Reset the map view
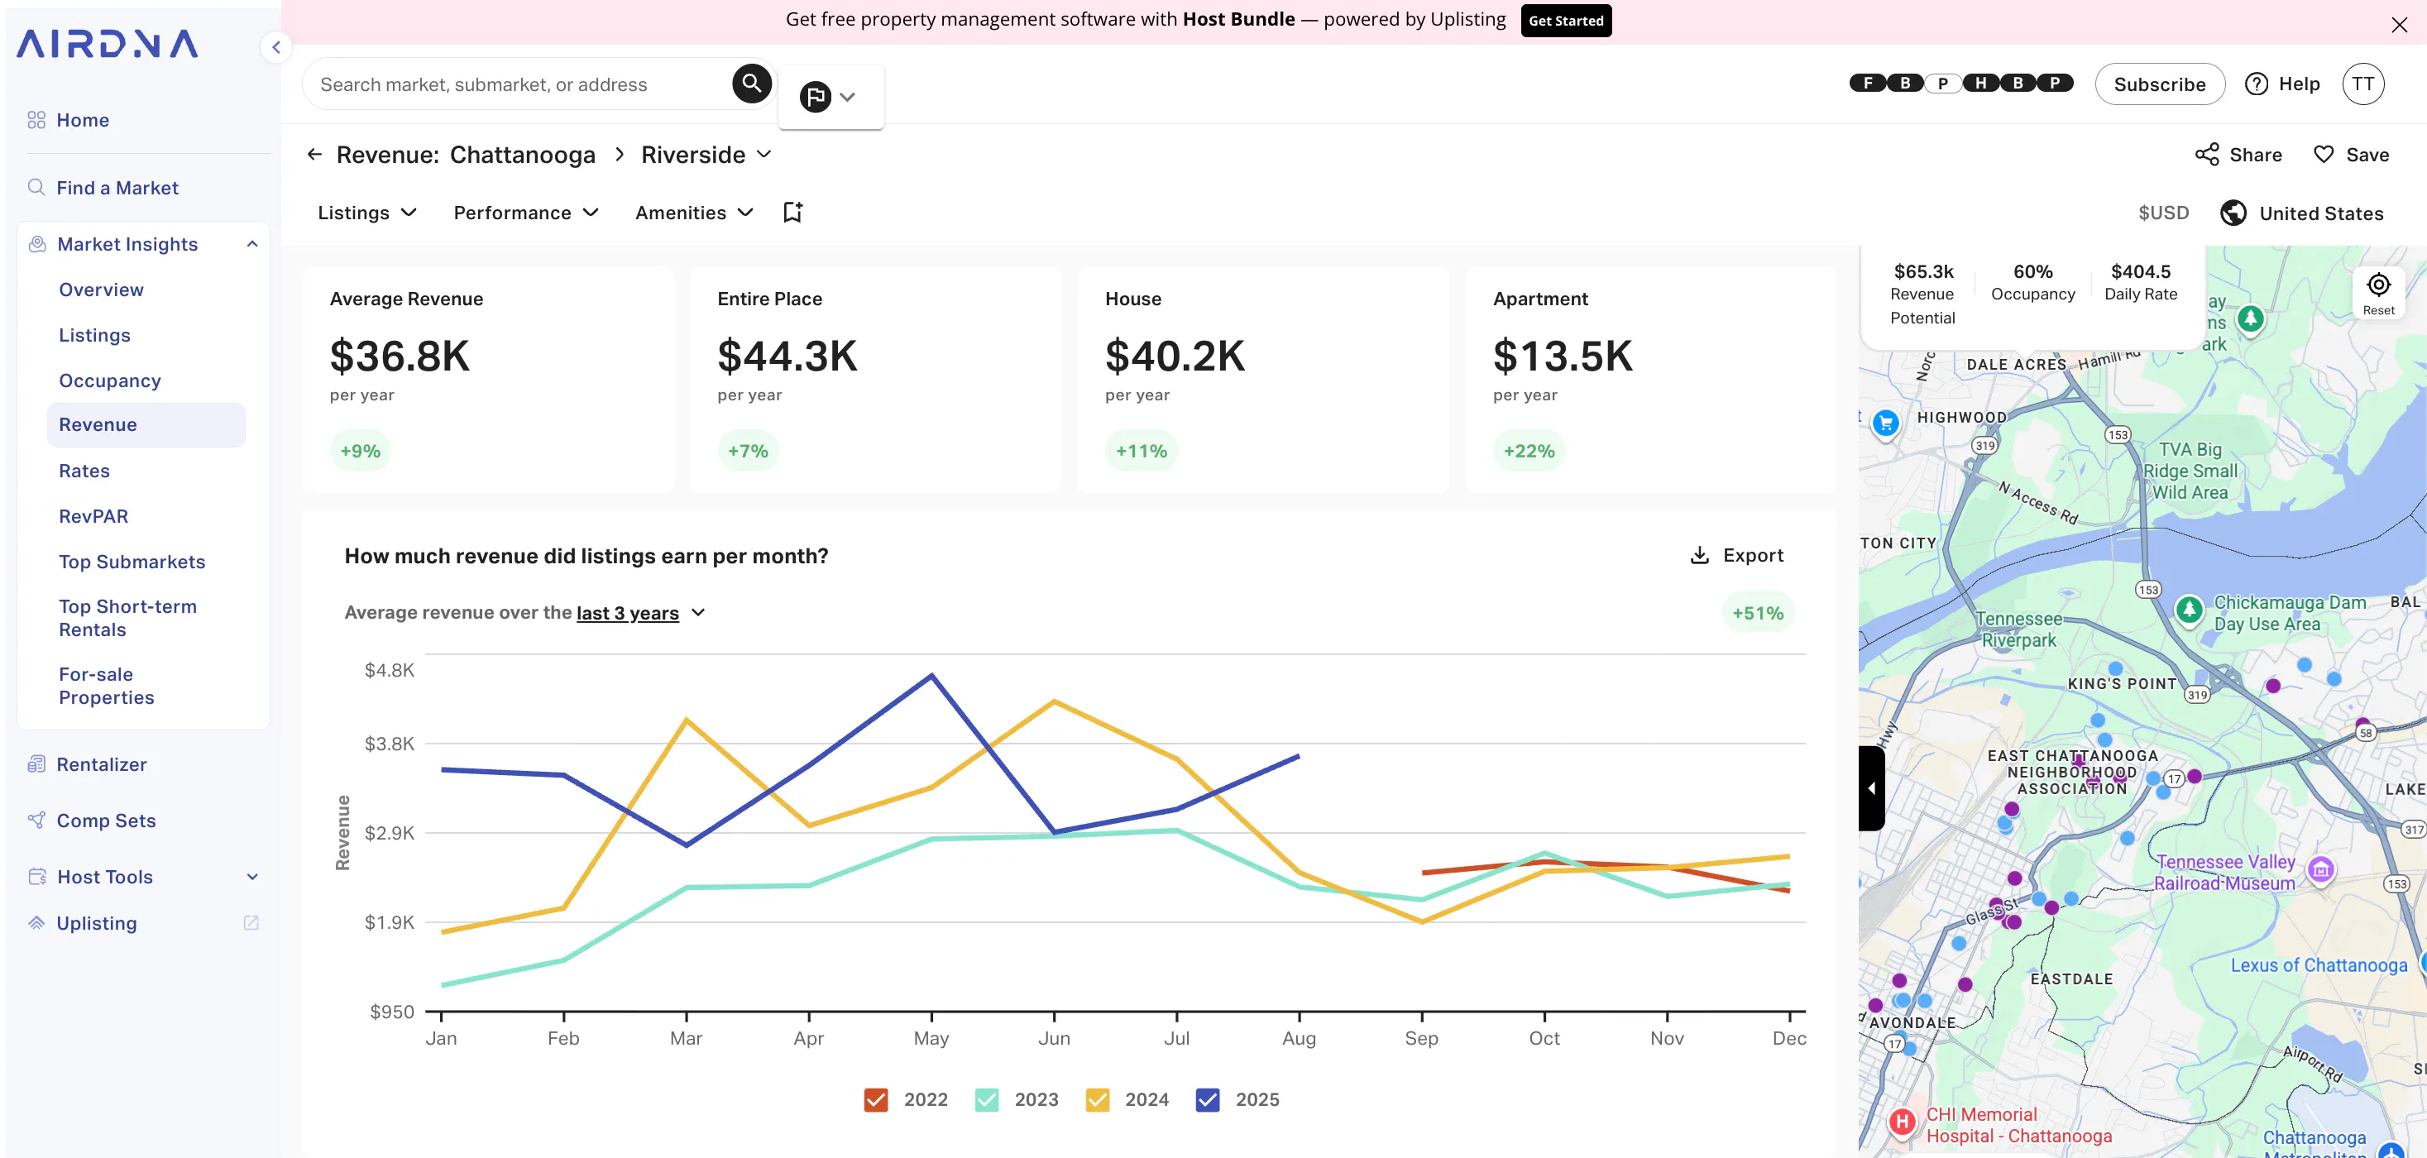Viewport: 2427px width, 1158px height. 2377,293
